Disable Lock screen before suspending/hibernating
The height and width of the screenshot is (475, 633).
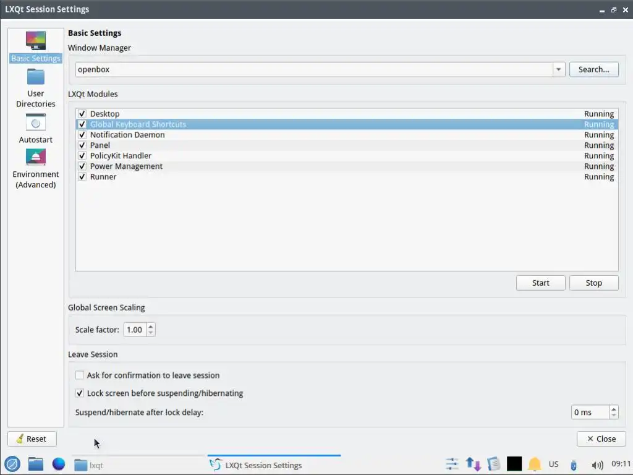80,393
